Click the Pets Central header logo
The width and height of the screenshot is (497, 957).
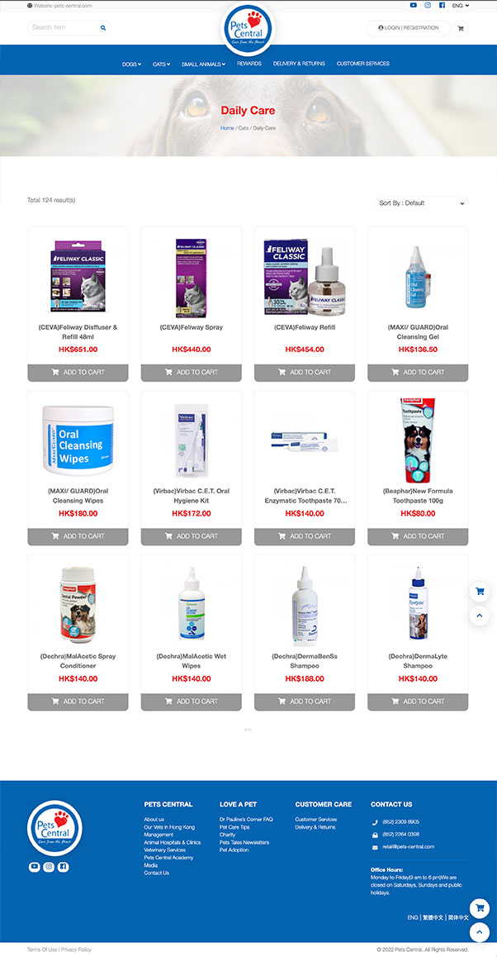pos(248,29)
